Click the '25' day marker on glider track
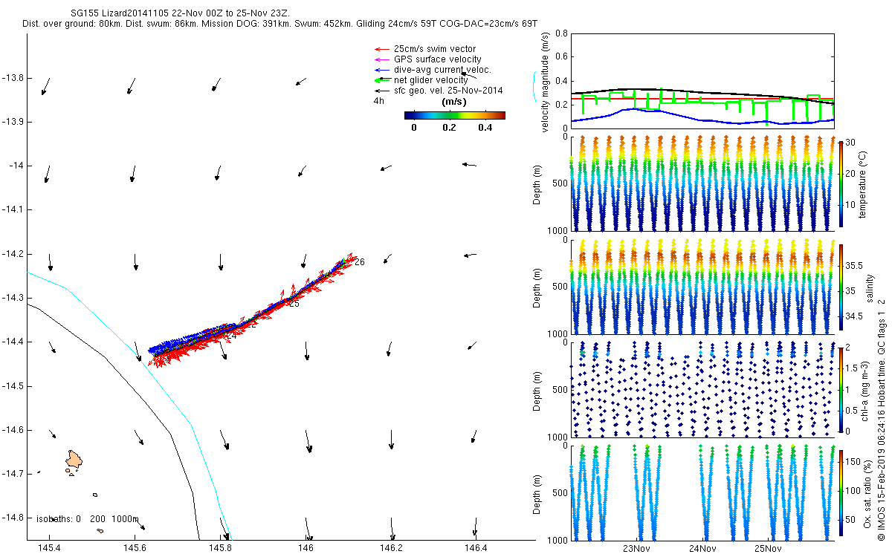Screen dimensions: 892x557 tap(294, 304)
